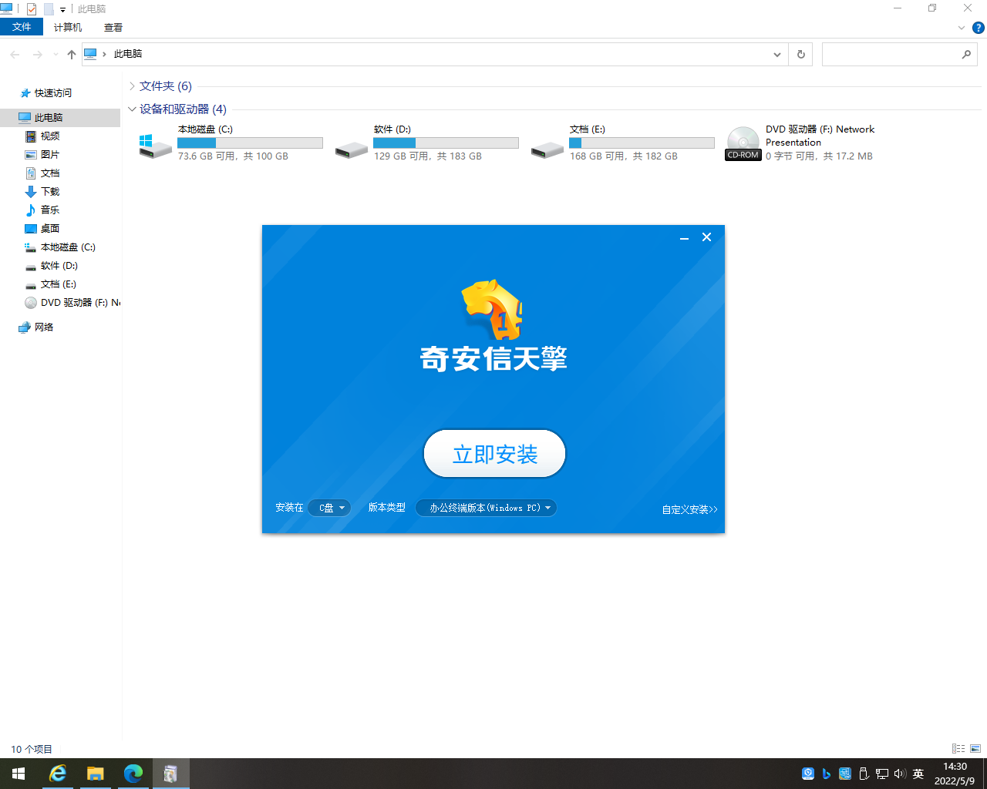Click the Bing tray icon
Image resolution: width=987 pixels, height=789 pixels.
coord(827,774)
